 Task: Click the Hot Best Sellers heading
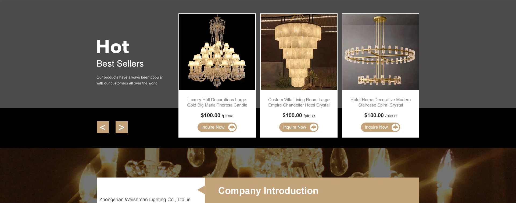(x=120, y=53)
